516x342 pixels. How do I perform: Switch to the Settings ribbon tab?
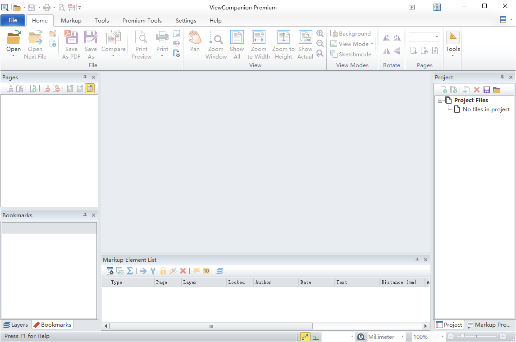[x=186, y=20]
